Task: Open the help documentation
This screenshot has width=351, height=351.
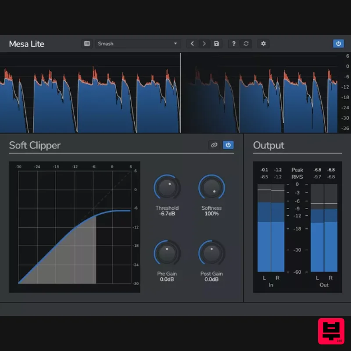Action: click(x=234, y=43)
